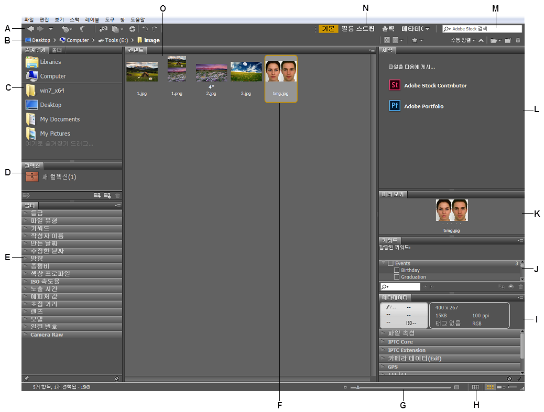Open the 도구 menu

110,20
